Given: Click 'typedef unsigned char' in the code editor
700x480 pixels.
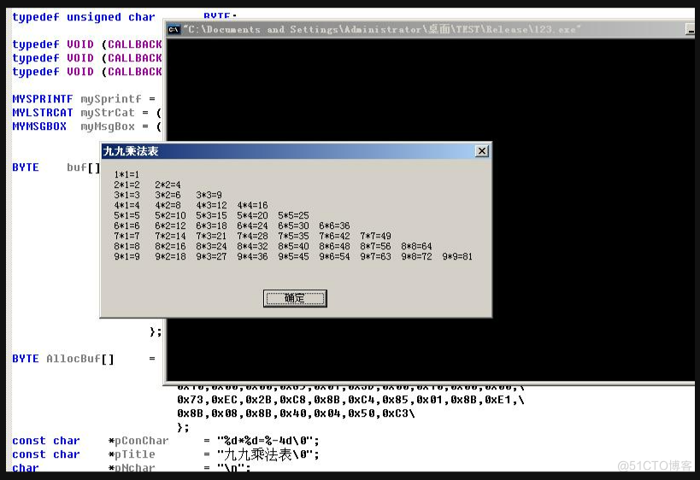Looking at the screenshot, I should click(x=84, y=17).
